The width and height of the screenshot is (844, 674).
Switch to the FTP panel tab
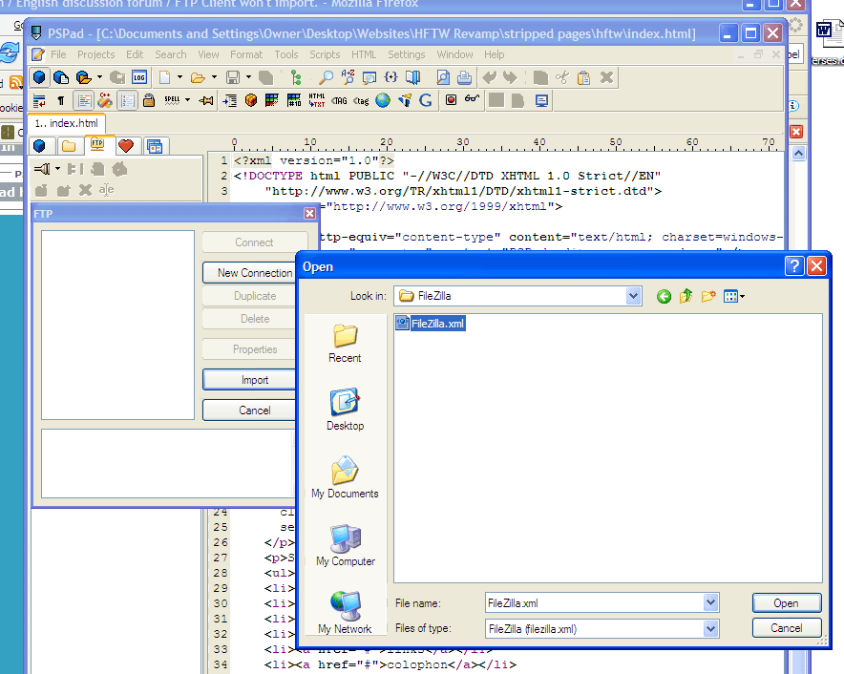click(x=97, y=145)
